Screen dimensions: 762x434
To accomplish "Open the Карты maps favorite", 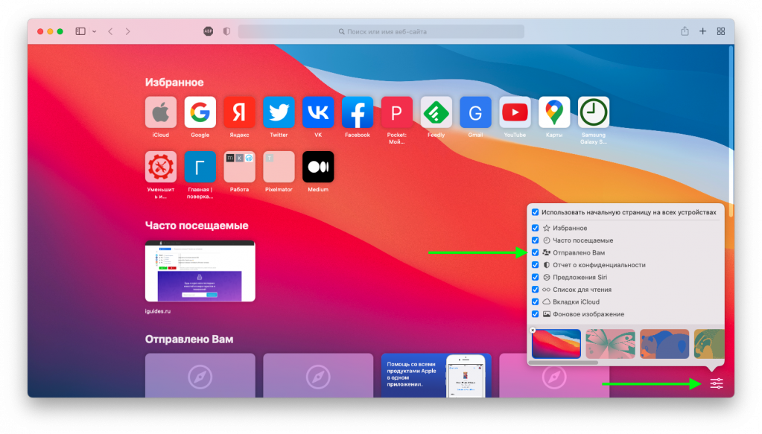I will pyautogui.click(x=554, y=112).
